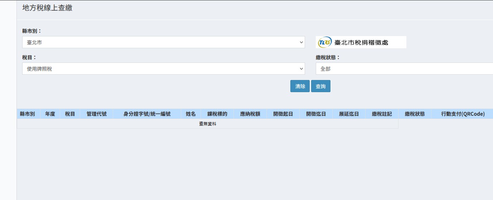Click the 展延迄日 column header
Image resolution: width=493 pixels, height=200 pixels.
pyautogui.click(x=349, y=114)
